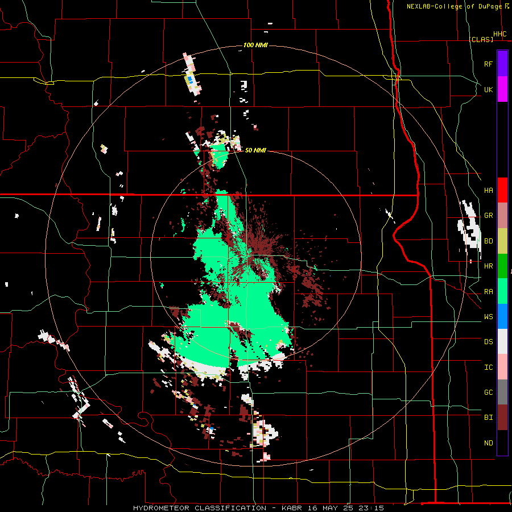Select the 'BI' legend label
Image resolution: width=512 pixels, height=512 pixels.
pyautogui.click(x=488, y=418)
